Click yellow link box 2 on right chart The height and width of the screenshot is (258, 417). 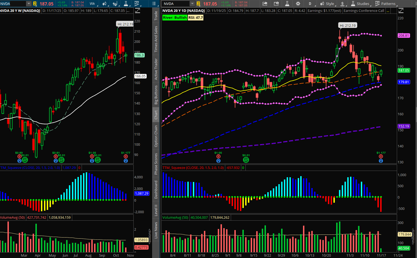click(198, 4)
